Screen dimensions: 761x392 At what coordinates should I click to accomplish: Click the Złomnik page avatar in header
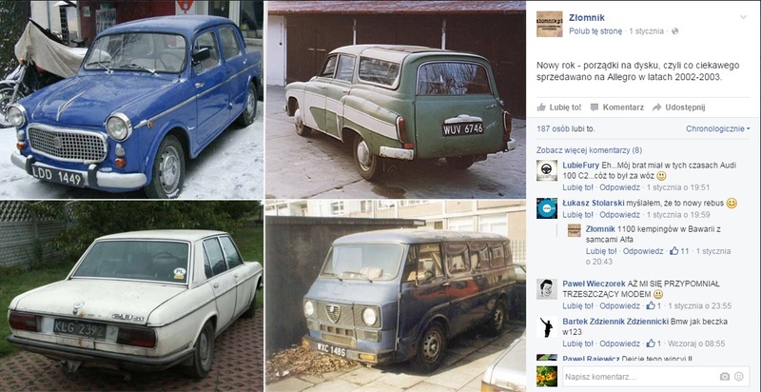(550, 24)
